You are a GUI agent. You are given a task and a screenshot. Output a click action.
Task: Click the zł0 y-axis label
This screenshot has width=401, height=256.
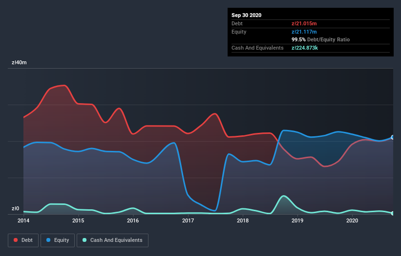15,209
